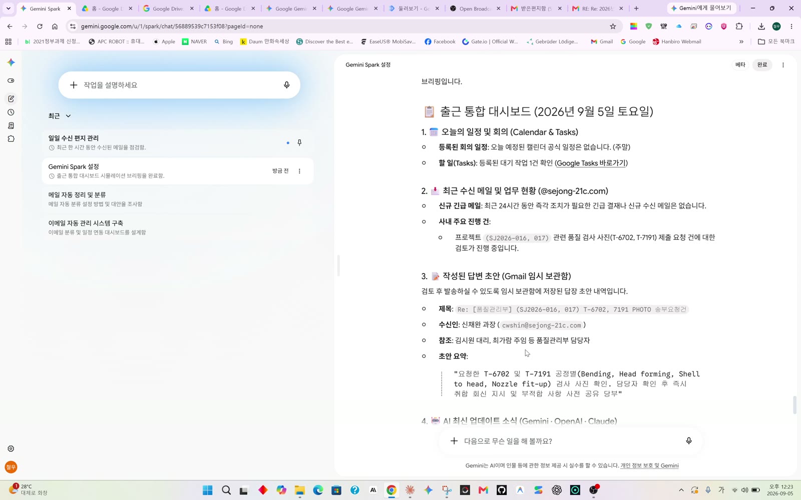Click the pin icon on 일일 수신 편지 관리
This screenshot has height=500, width=801.
coord(299,142)
